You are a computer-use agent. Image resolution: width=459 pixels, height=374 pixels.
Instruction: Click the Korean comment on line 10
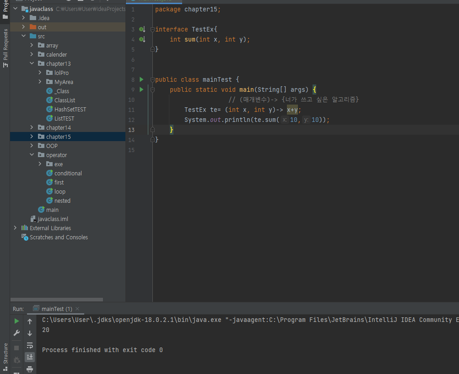[x=294, y=100]
